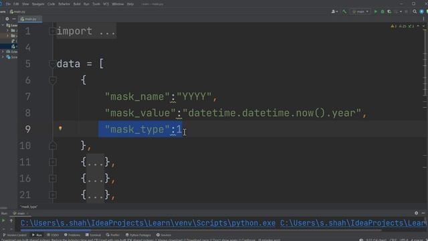Image resolution: width=428 pixels, height=241 pixels.
Task: Open the Terminal tool window
Action: point(93,235)
